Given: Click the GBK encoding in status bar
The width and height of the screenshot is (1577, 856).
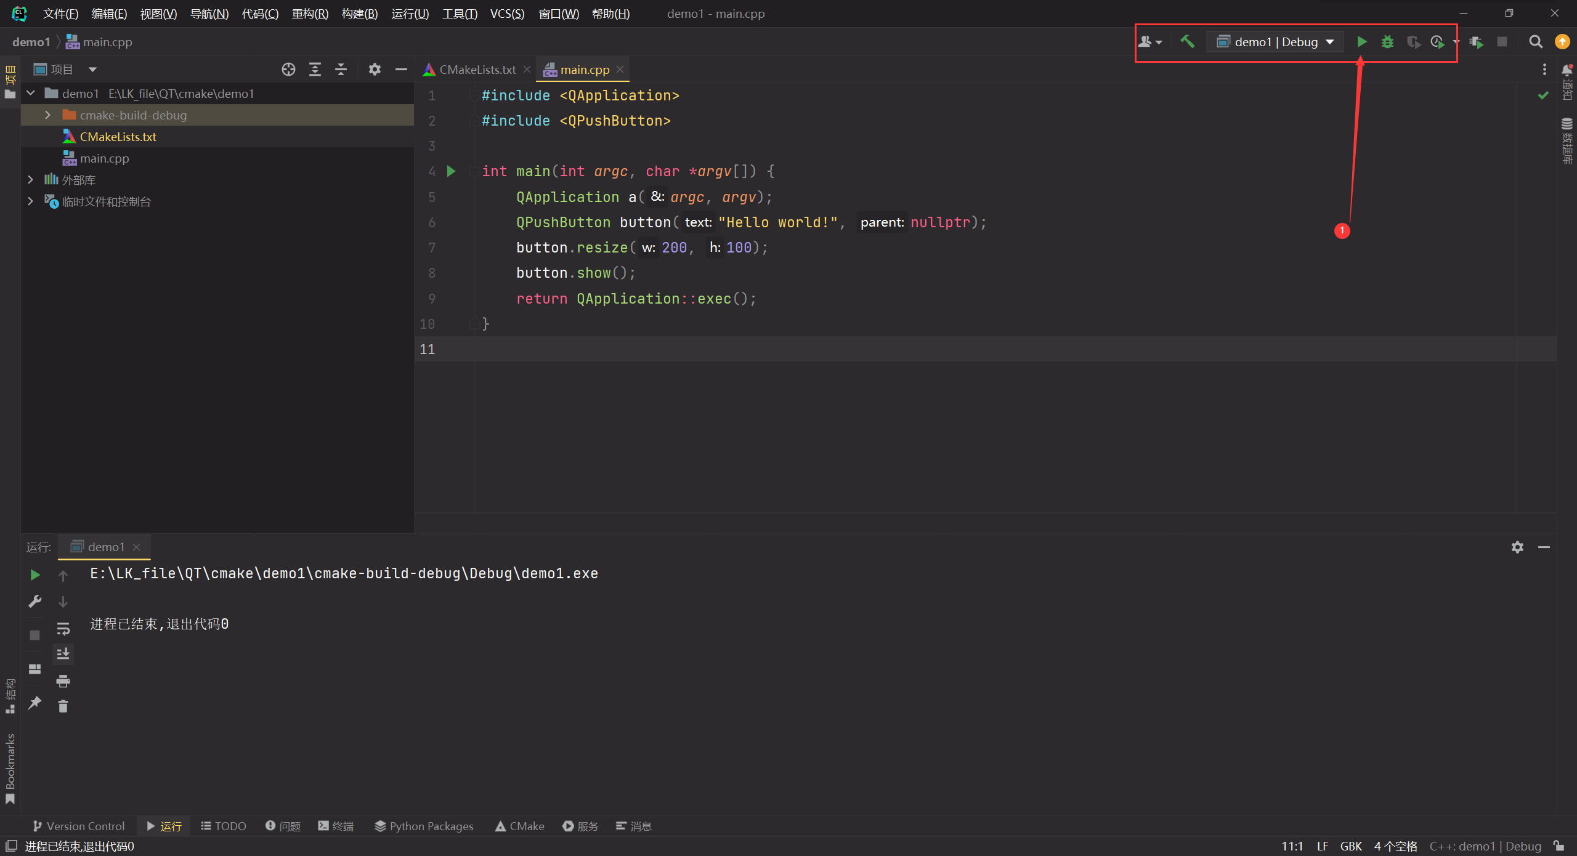Looking at the screenshot, I should 1350,846.
